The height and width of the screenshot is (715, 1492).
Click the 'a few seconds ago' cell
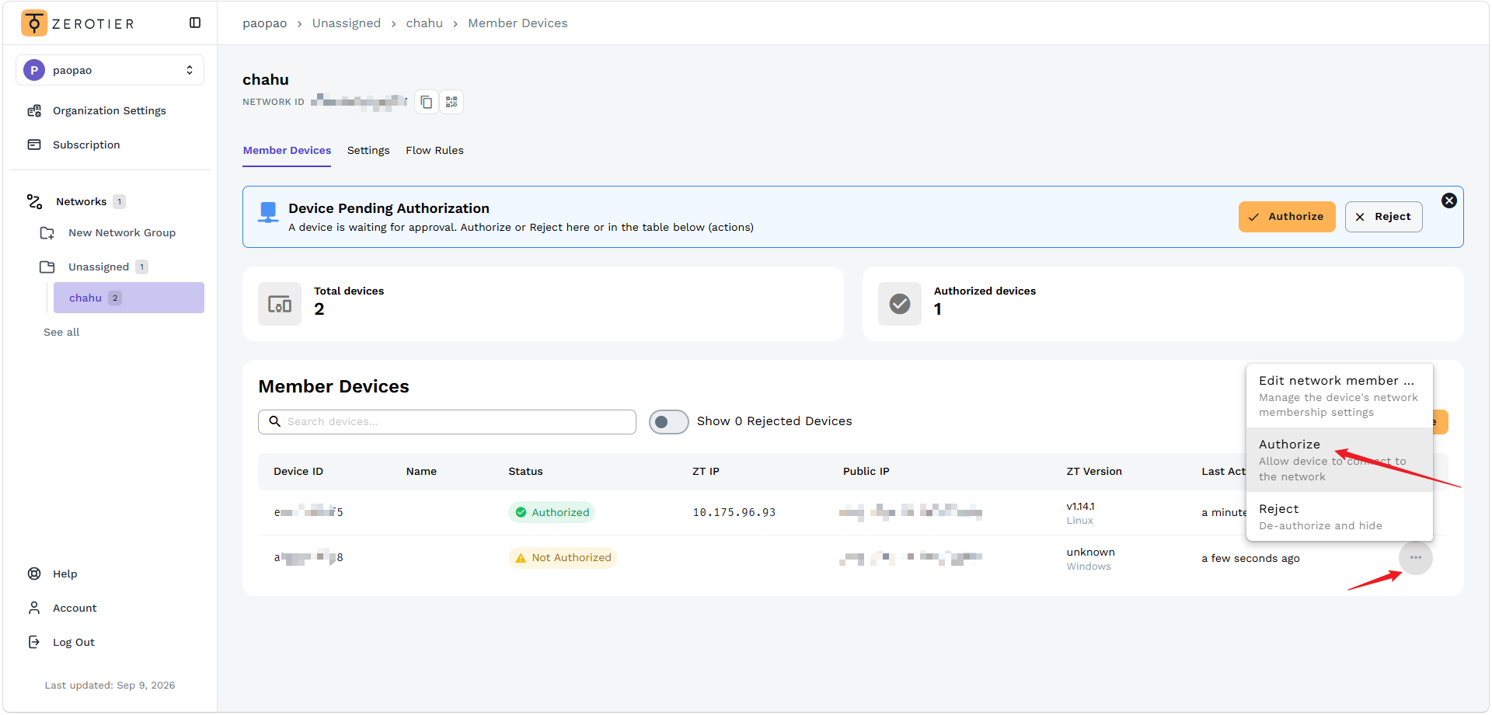click(1250, 559)
